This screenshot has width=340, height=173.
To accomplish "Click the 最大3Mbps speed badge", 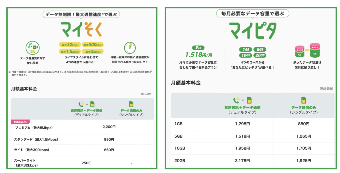I will [x=93, y=51].
